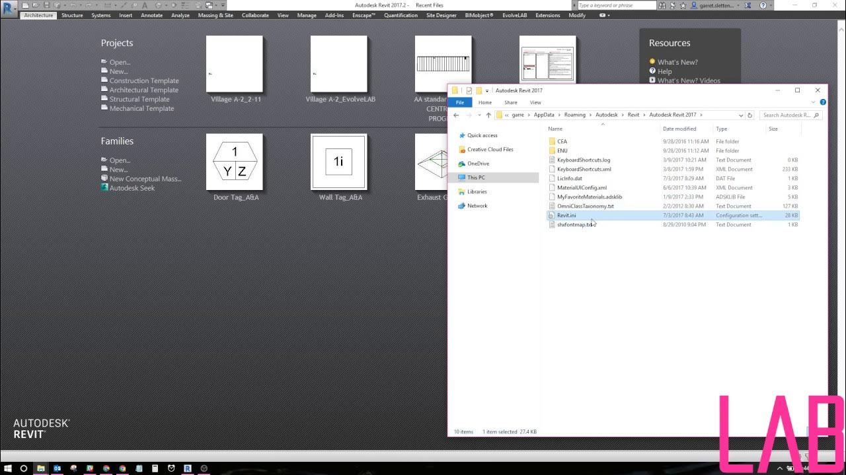The height and width of the screenshot is (475, 846).
Task: Open the File tab in File Explorer
Action: (459, 102)
